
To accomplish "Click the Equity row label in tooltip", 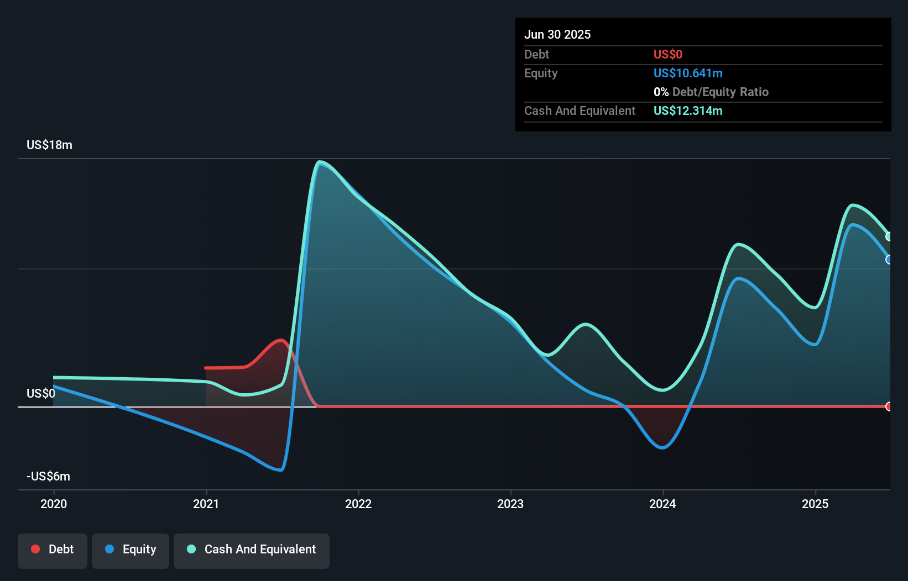I will (541, 73).
